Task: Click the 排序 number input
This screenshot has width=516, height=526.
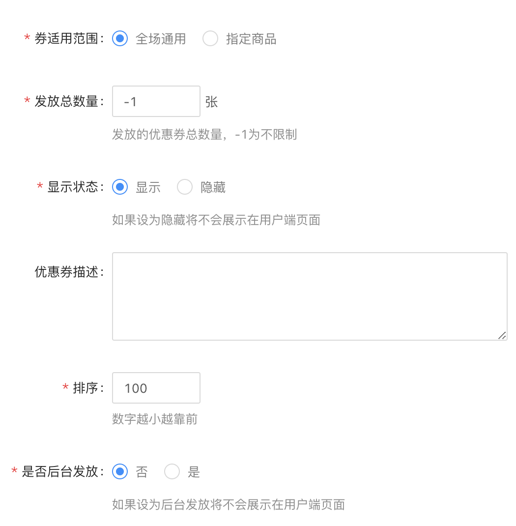Action: 156,388
